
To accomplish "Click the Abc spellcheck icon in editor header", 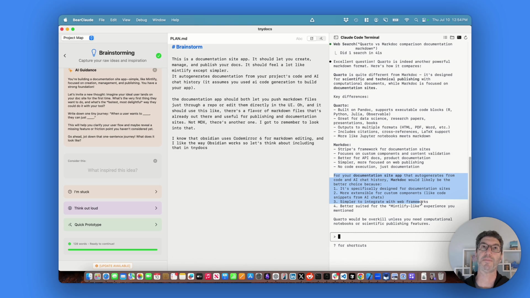I will click(x=299, y=39).
